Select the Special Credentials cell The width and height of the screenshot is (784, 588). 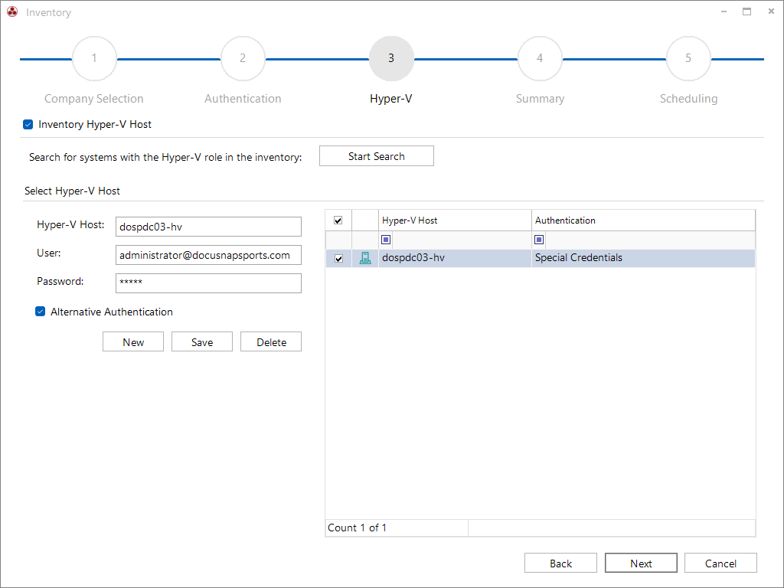[x=643, y=258]
